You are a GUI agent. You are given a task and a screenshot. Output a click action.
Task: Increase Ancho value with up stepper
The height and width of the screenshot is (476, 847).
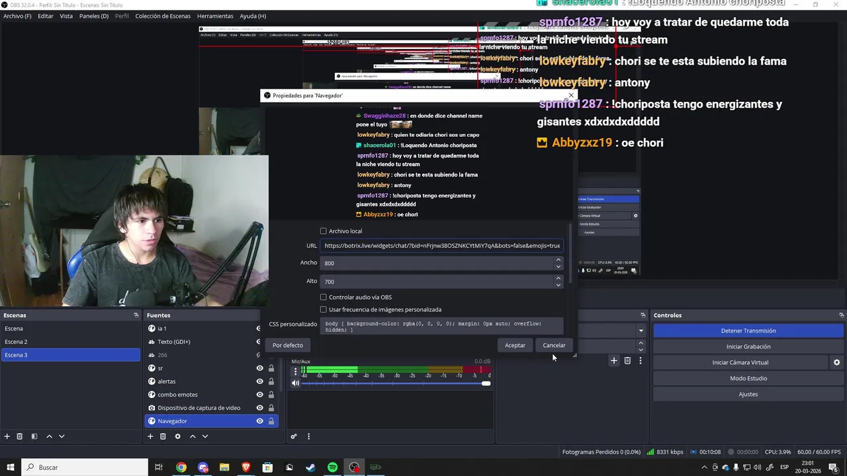tap(558, 260)
